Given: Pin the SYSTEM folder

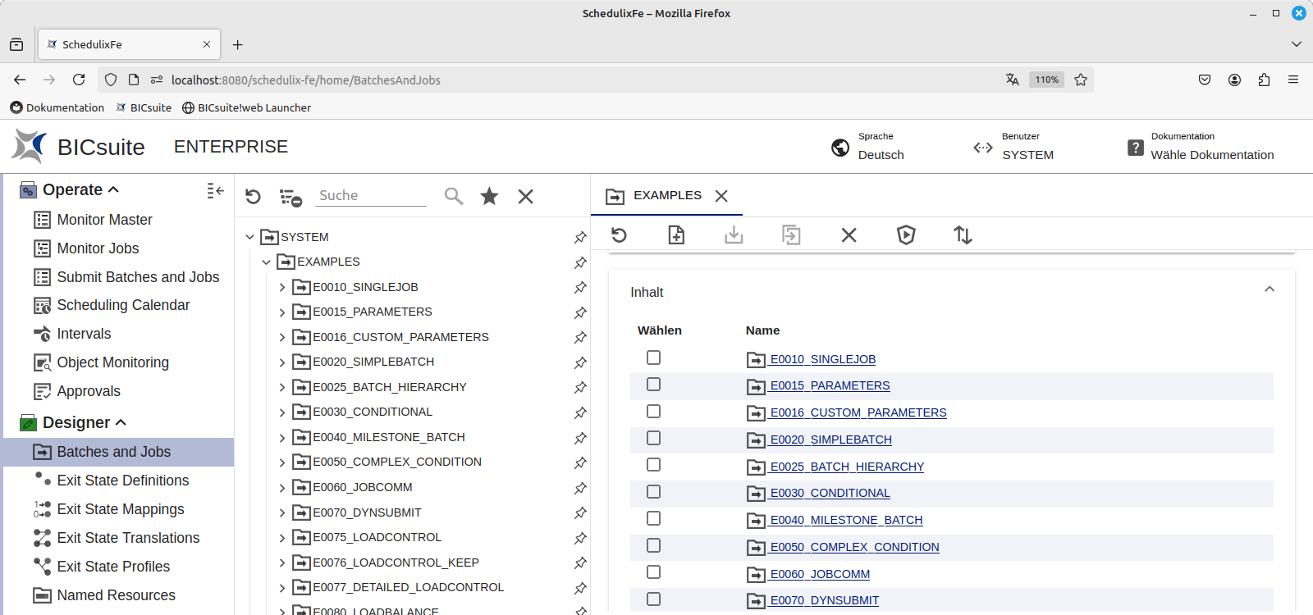Looking at the screenshot, I should [580, 238].
